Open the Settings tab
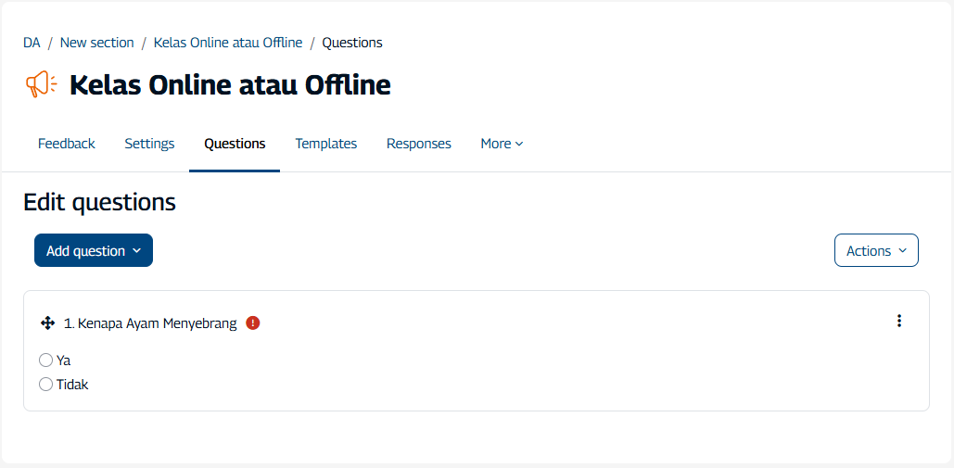Screen dimensions: 954x468 point(149,144)
